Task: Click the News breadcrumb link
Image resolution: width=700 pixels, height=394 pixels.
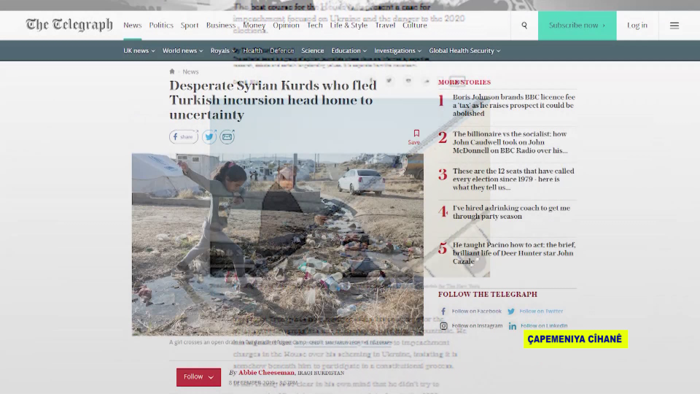Action: (x=190, y=72)
